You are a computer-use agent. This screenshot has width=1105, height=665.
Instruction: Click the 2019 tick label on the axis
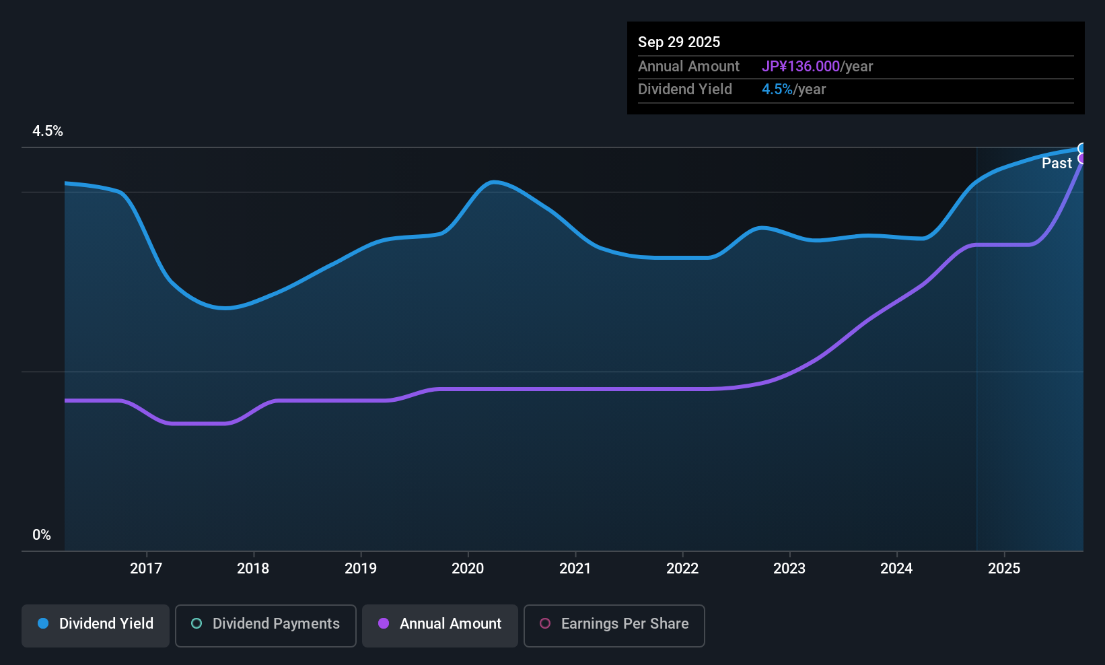tap(361, 569)
